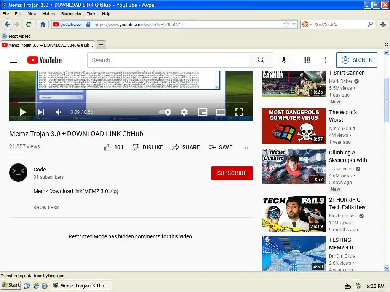The image size is (390, 292).
Task: Reload the current page
Action: [29, 24]
